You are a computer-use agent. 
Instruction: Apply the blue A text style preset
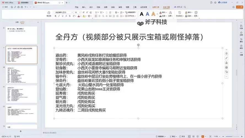[x=147, y=14]
